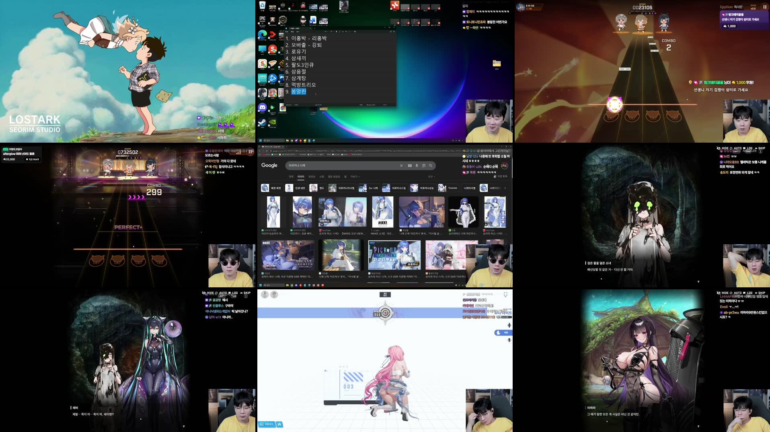Click the Windows Start button in desktop panel
Image resolution: width=770 pixels, height=432 pixels.
point(261,140)
